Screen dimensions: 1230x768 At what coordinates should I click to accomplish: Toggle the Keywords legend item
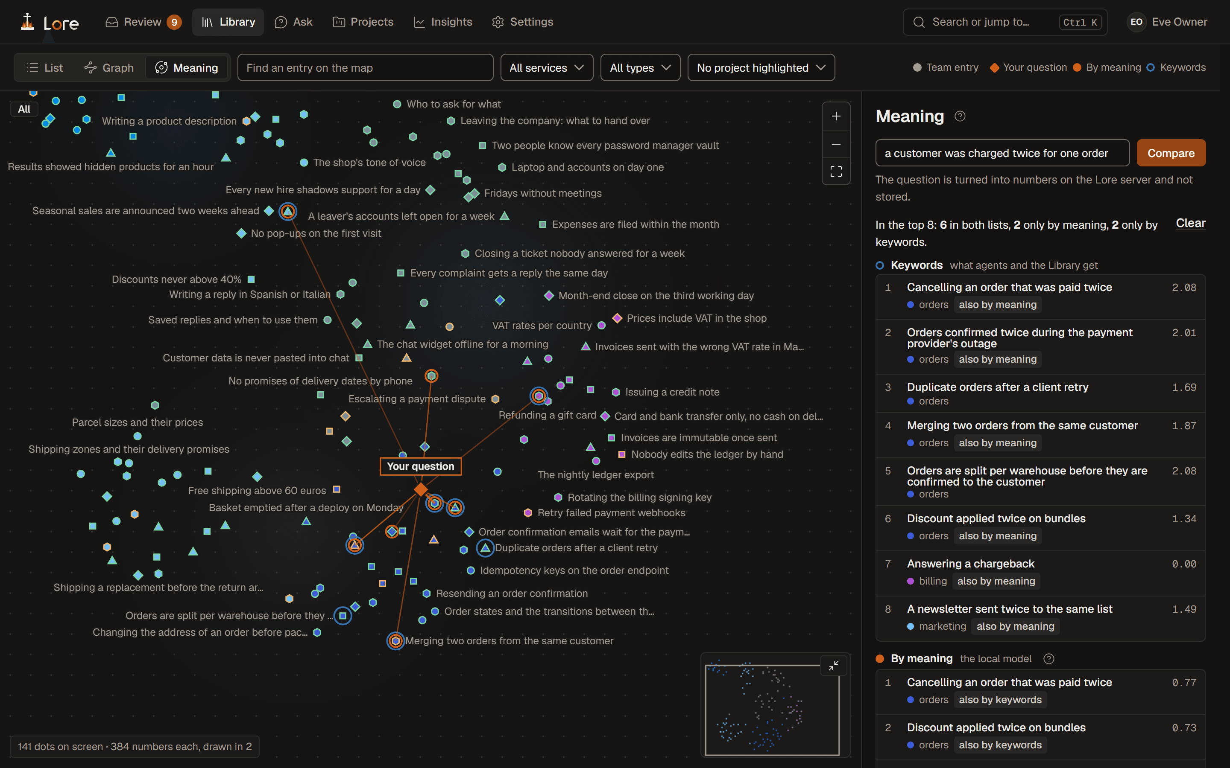pos(1176,67)
